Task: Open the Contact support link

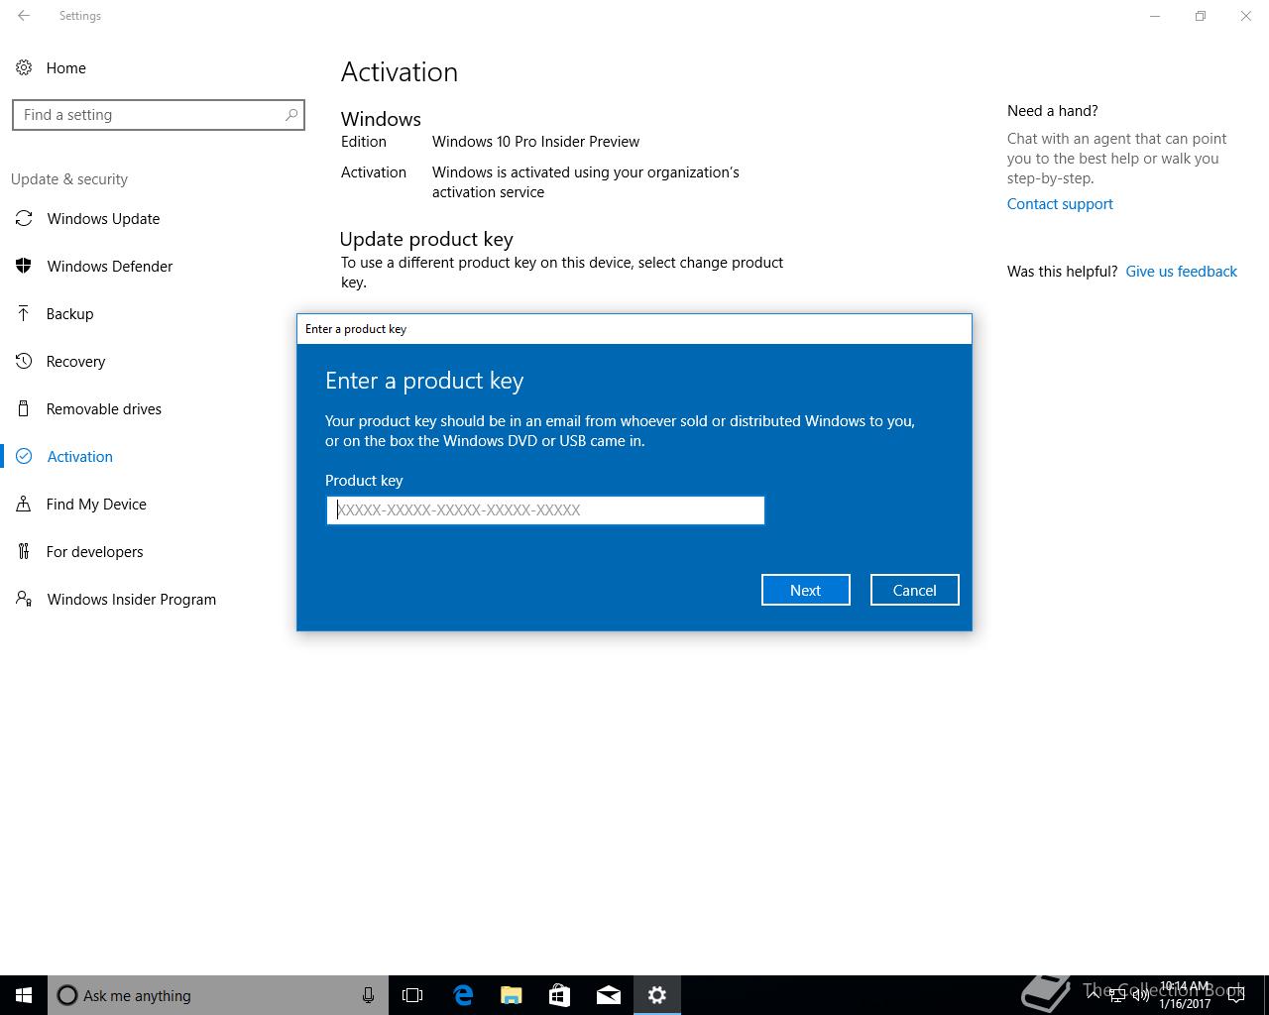Action: tap(1060, 204)
